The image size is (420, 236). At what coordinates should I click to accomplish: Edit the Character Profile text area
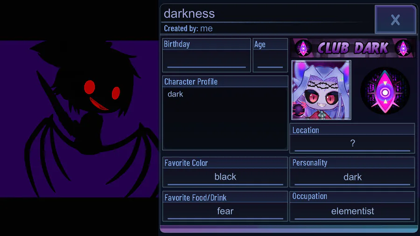click(x=225, y=118)
